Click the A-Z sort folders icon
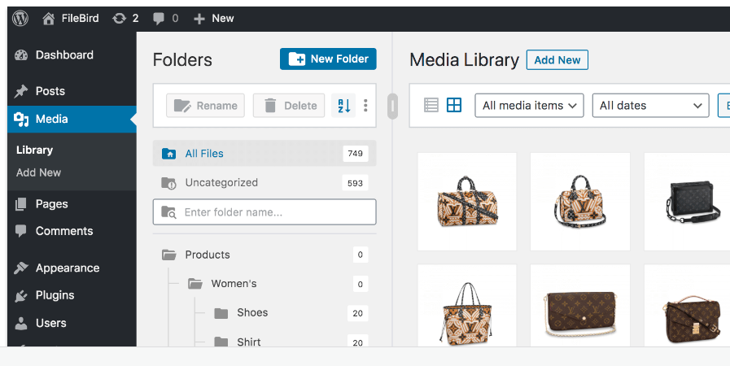730x366 pixels. [x=343, y=106]
